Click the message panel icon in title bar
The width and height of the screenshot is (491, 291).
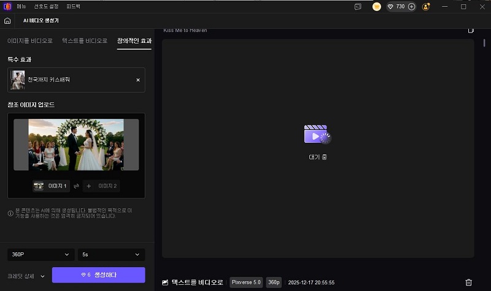tap(358, 7)
